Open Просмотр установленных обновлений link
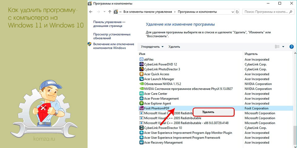 point(112,36)
